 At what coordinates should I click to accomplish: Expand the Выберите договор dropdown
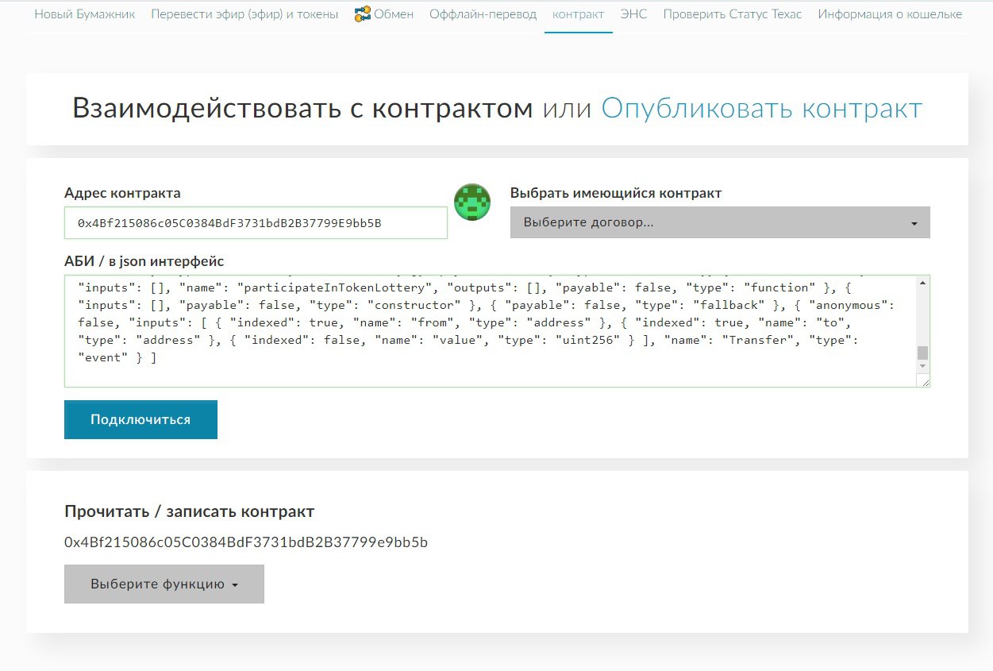720,223
